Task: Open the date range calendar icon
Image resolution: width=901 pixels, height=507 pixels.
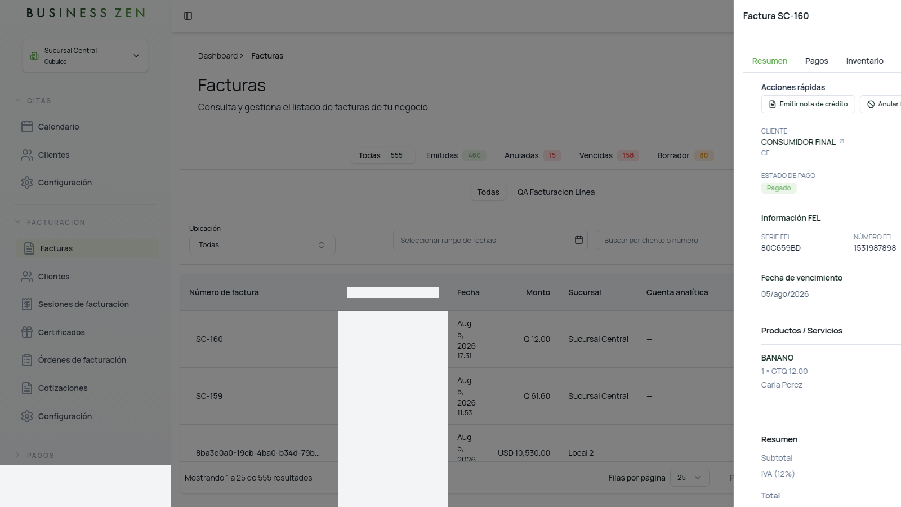Action: pos(578,240)
